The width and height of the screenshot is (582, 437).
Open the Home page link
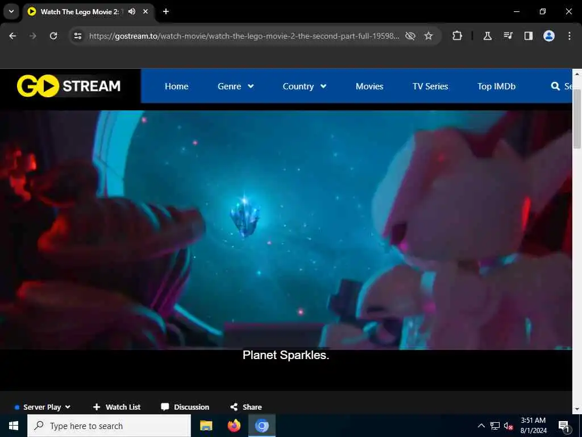(176, 86)
